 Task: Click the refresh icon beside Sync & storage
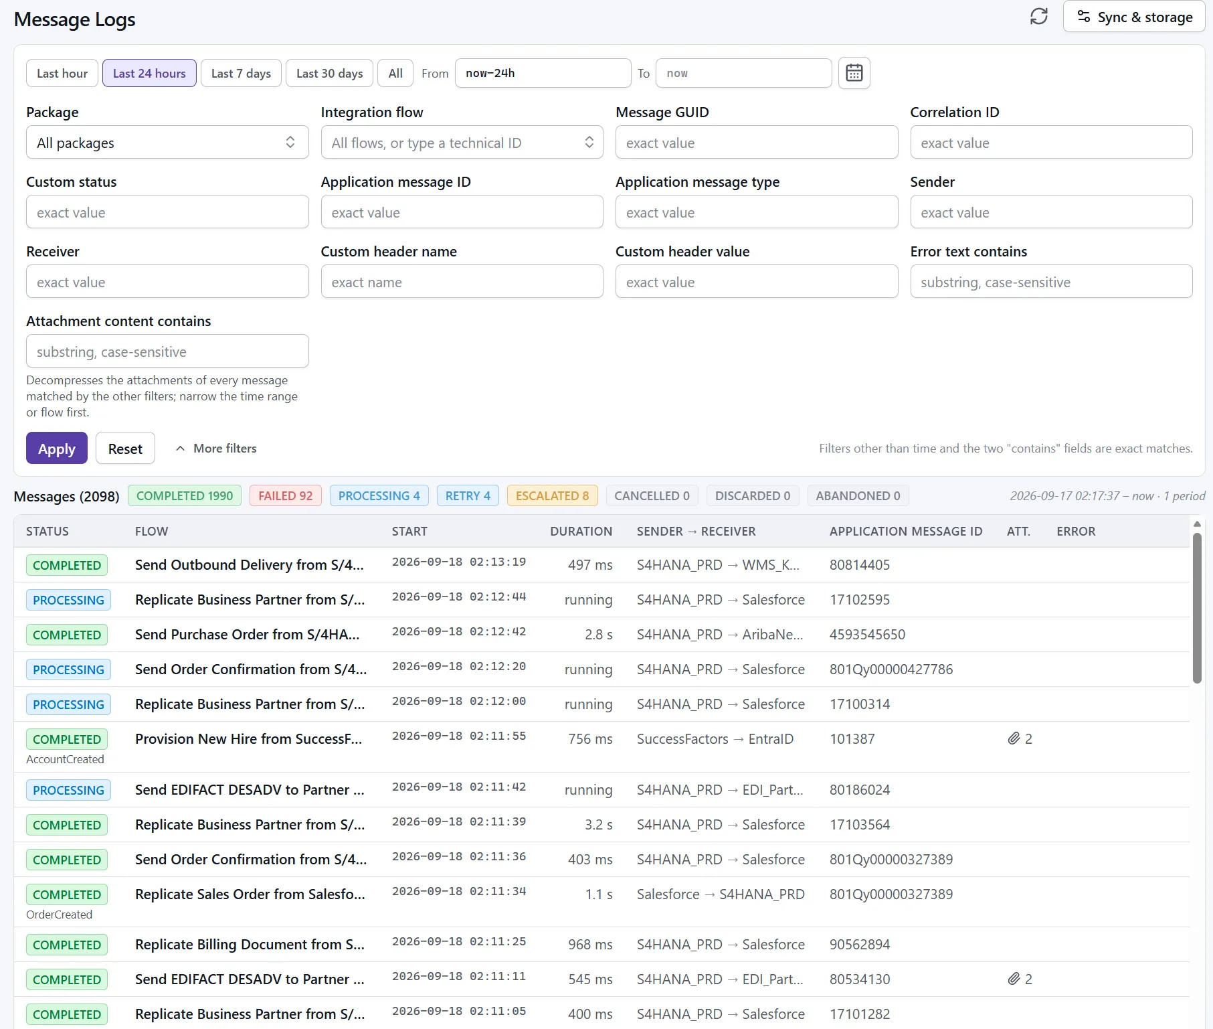click(x=1038, y=17)
